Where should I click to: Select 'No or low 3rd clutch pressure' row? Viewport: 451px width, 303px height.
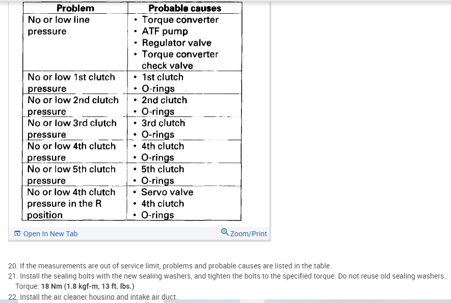click(x=72, y=128)
